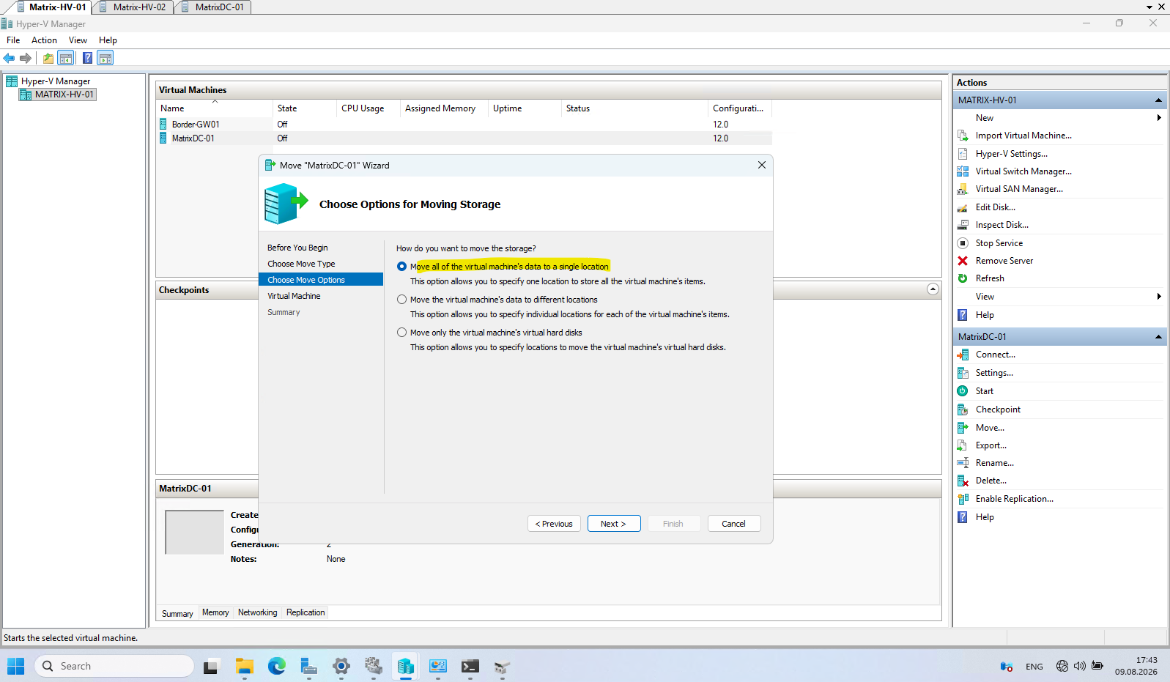
Task: Open File Explorer from the taskbar
Action: click(245, 666)
